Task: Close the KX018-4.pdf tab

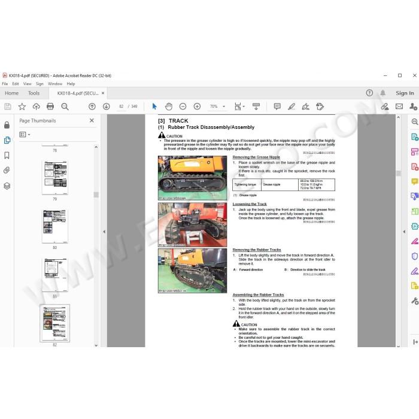Action: pyautogui.click(x=103, y=93)
